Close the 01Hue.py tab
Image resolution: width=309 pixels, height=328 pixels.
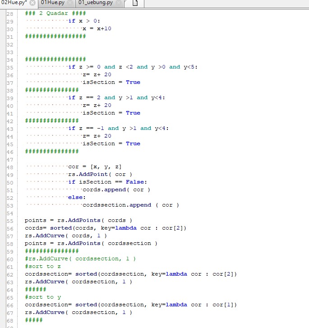coord(70,3)
